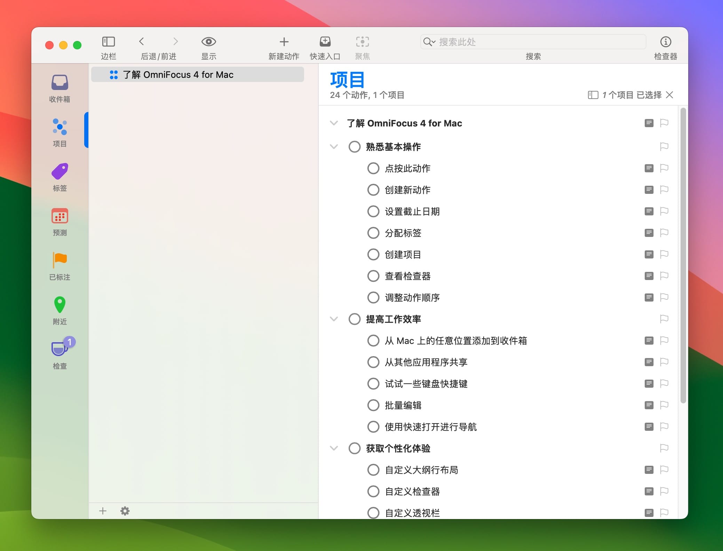The height and width of the screenshot is (551, 723).
Task: Click New Action (新建动作) button
Action: tap(284, 42)
